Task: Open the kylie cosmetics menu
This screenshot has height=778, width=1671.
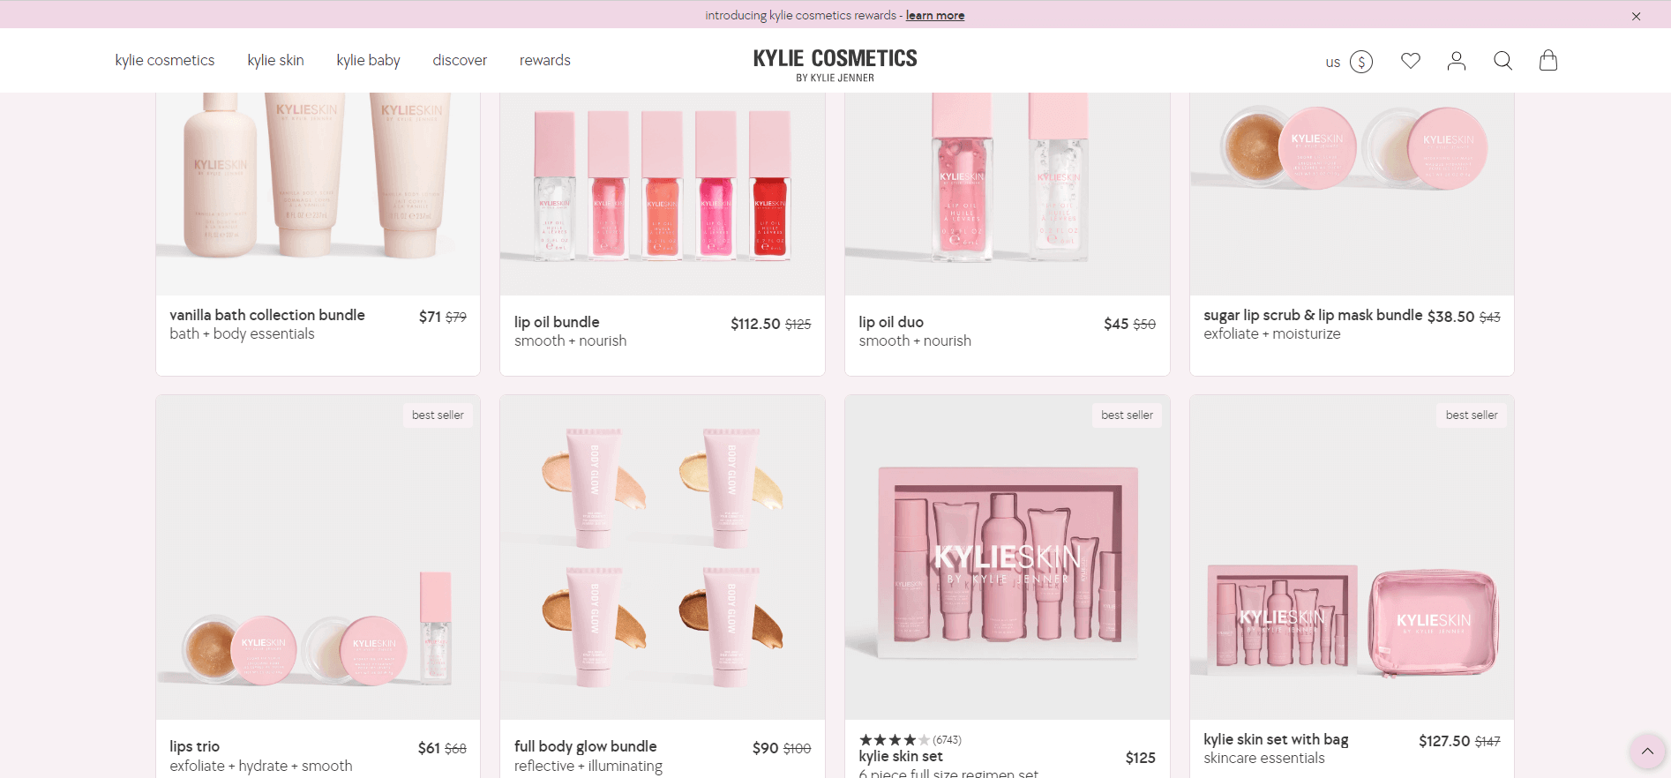Action: click(165, 60)
